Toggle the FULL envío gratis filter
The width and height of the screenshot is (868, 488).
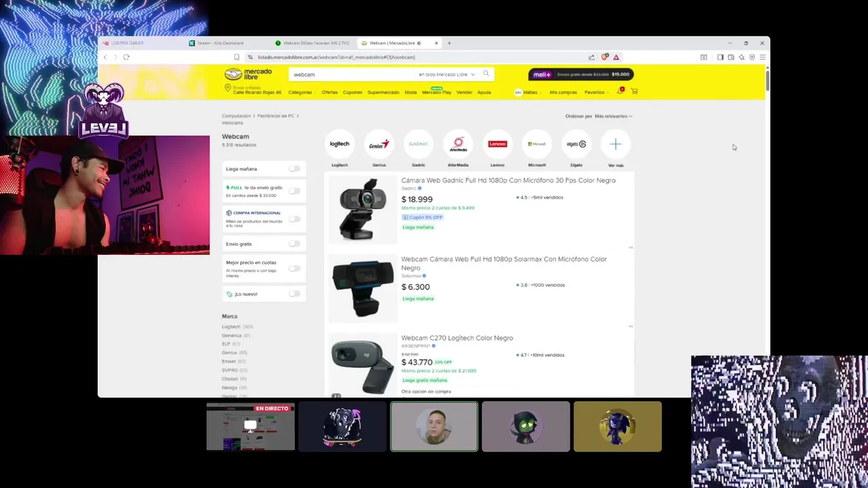click(x=294, y=191)
